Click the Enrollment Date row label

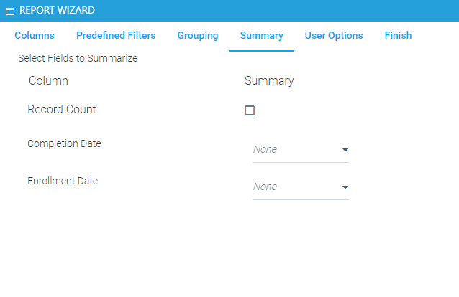(63, 181)
